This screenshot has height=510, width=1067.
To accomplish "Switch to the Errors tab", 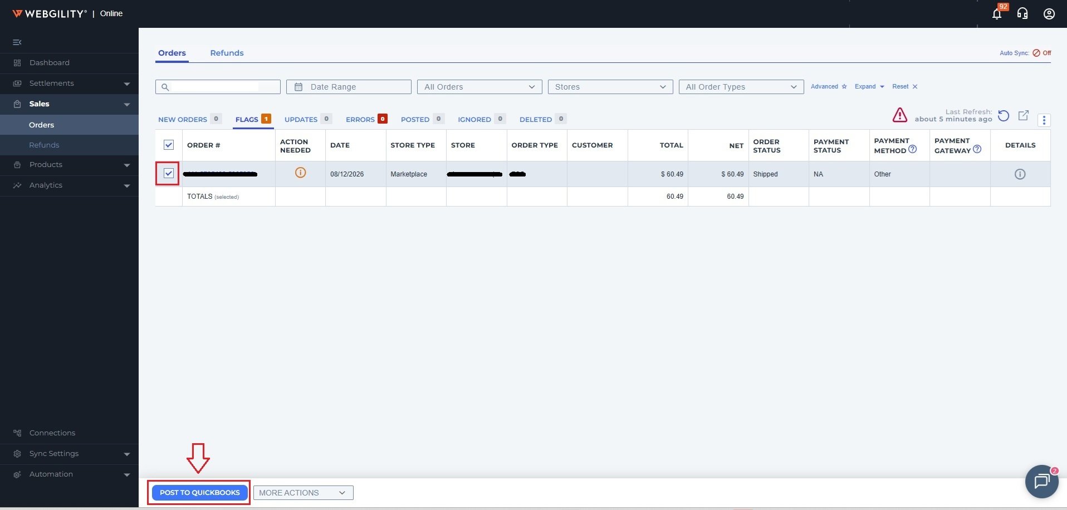I will click(366, 119).
